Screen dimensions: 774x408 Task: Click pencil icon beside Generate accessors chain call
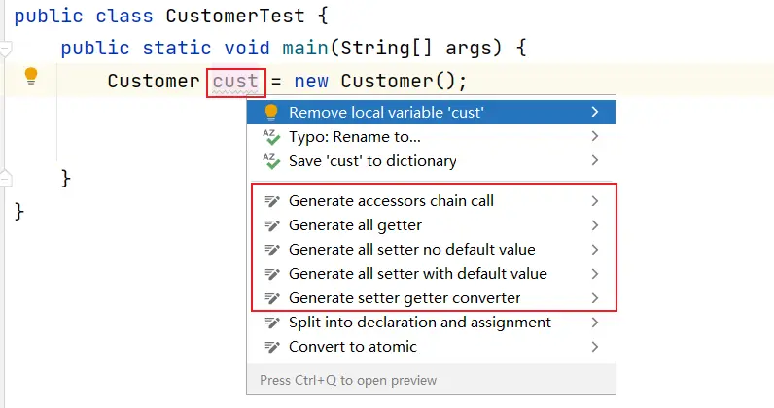coord(271,201)
